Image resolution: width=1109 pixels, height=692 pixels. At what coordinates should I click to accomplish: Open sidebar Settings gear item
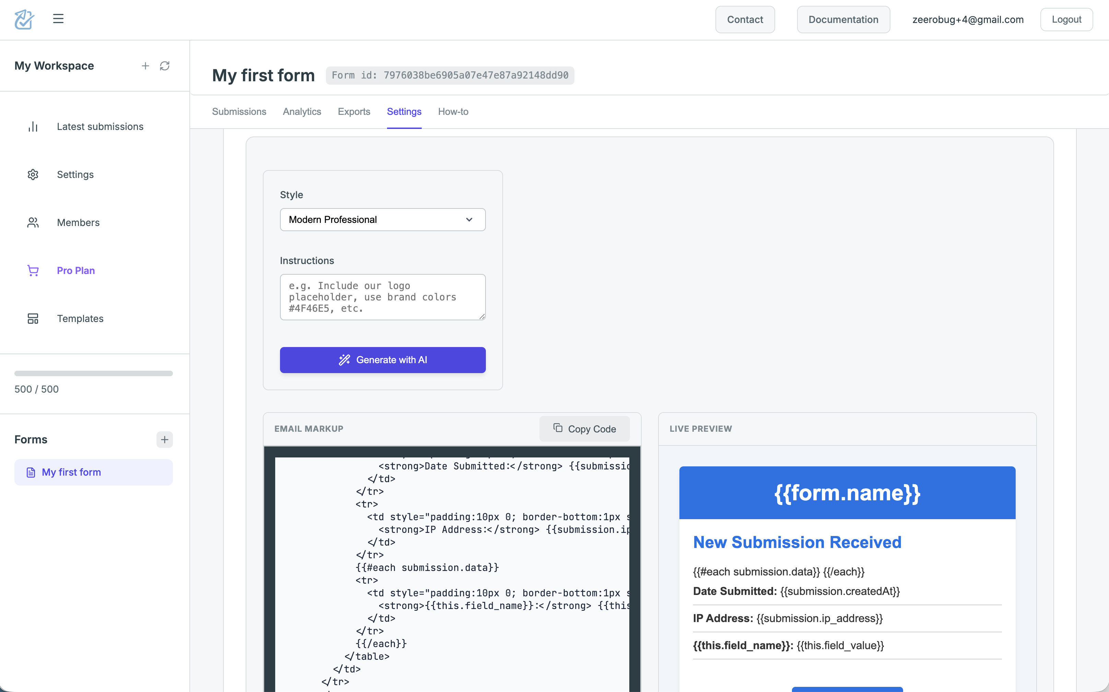(x=75, y=175)
